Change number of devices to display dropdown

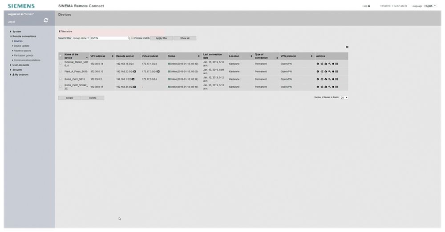pos(344,97)
